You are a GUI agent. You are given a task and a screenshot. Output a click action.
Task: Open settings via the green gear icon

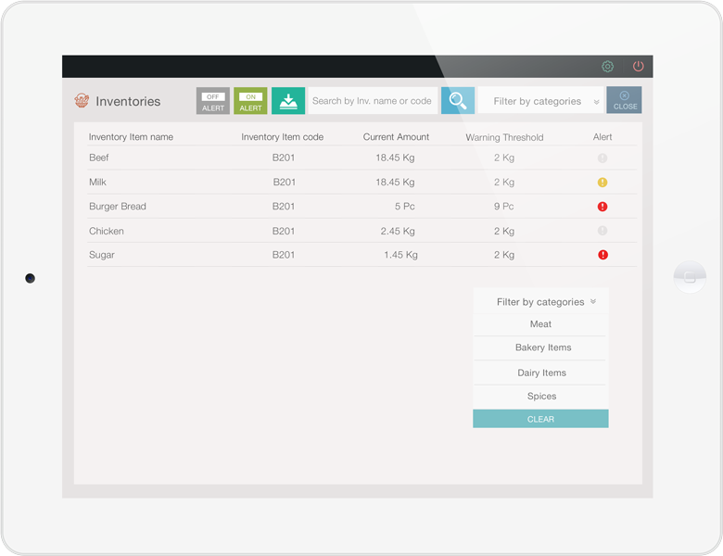point(607,67)
